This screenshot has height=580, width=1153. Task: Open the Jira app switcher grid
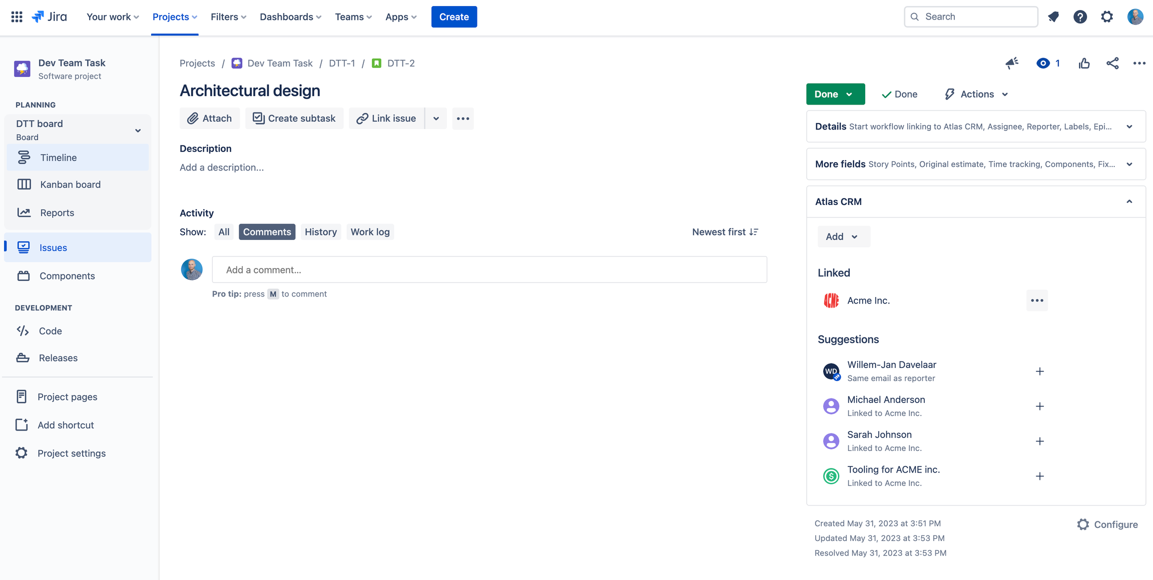point(16,16)
